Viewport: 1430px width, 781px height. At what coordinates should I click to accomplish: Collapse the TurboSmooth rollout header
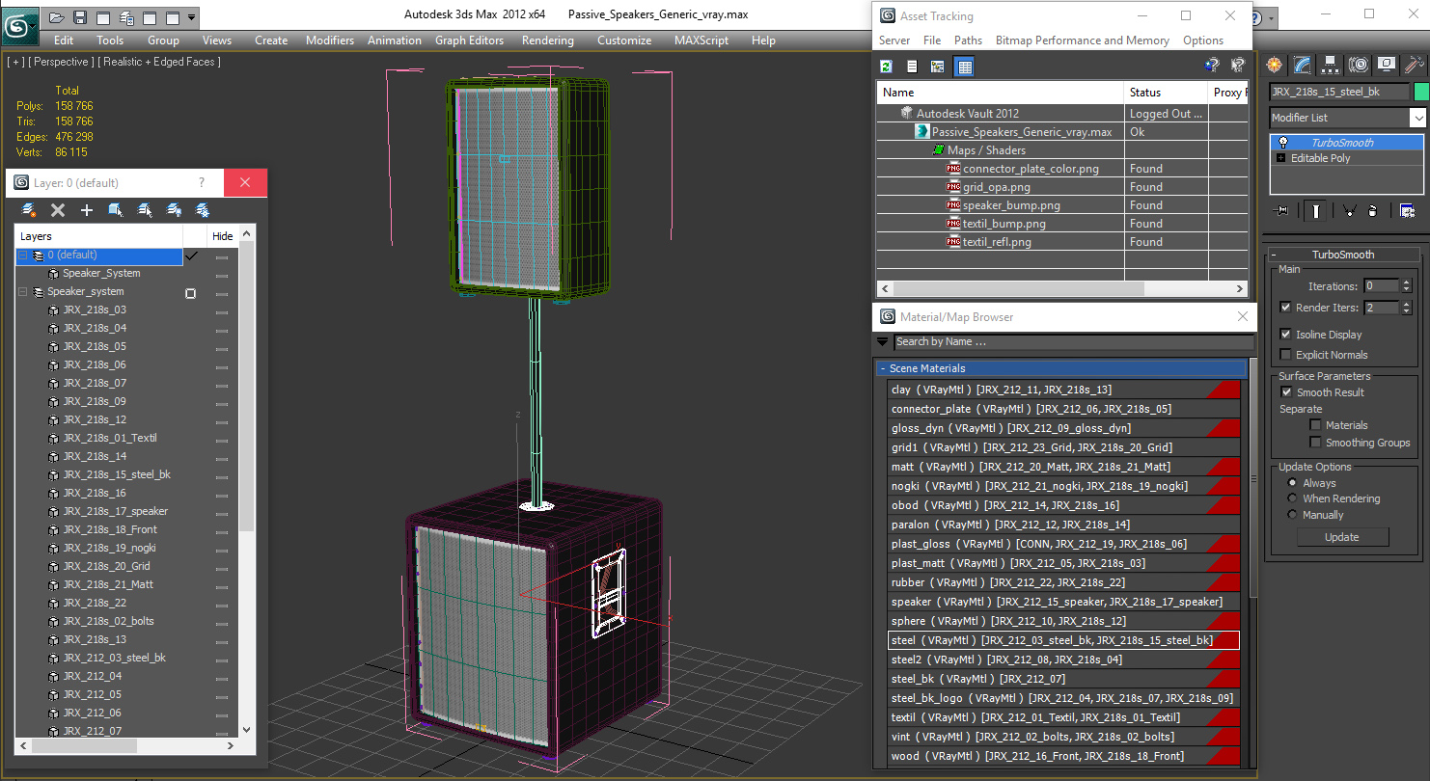coord(1342,255)
